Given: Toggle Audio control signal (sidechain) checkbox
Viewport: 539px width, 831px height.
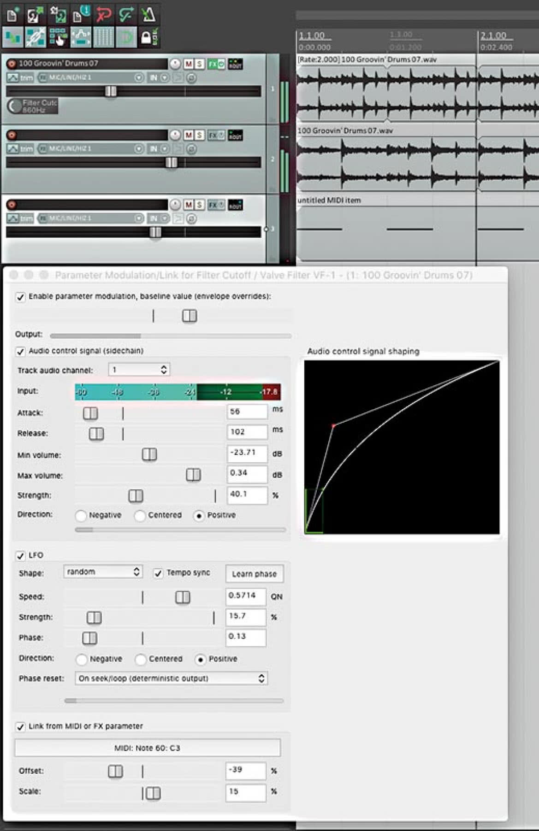Looking at the screenshot, I should (x=20, y=352).
